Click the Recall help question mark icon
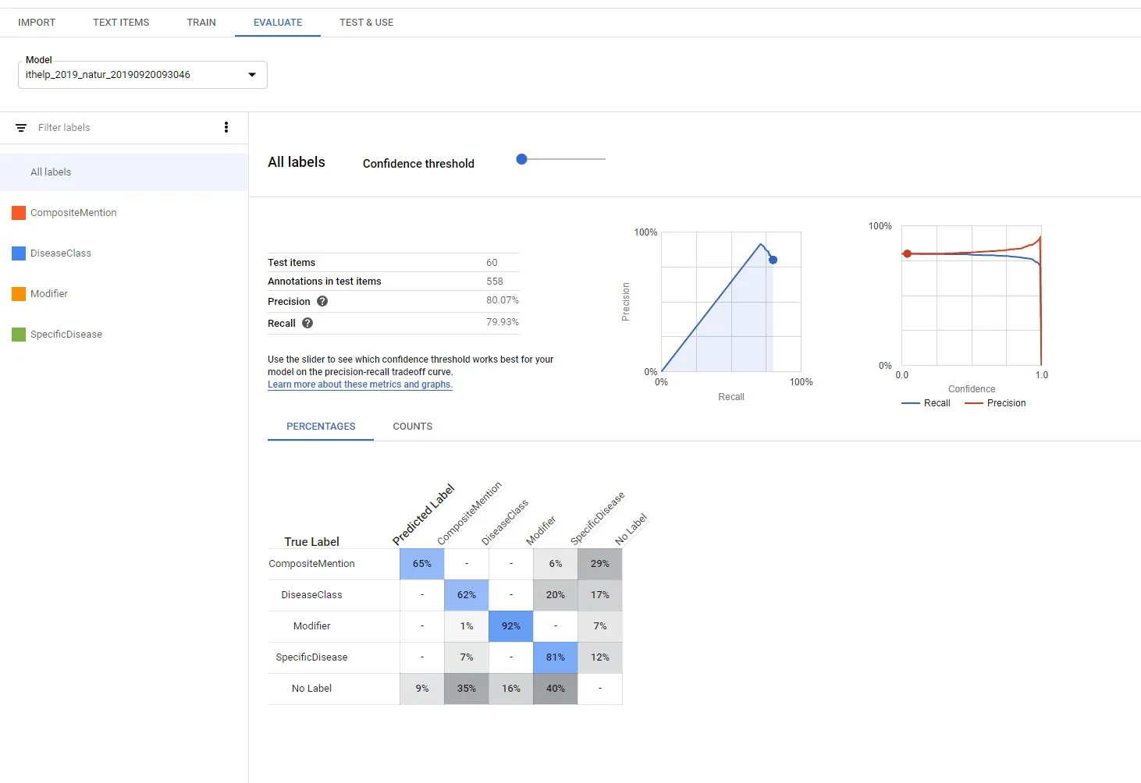Screen dimensions: 1141x783 pyautogui.click(x=307, y=323)
